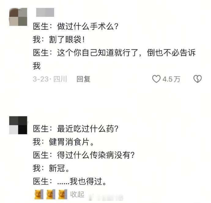
Task: Tap the first cat emoji
Action: 39,194
